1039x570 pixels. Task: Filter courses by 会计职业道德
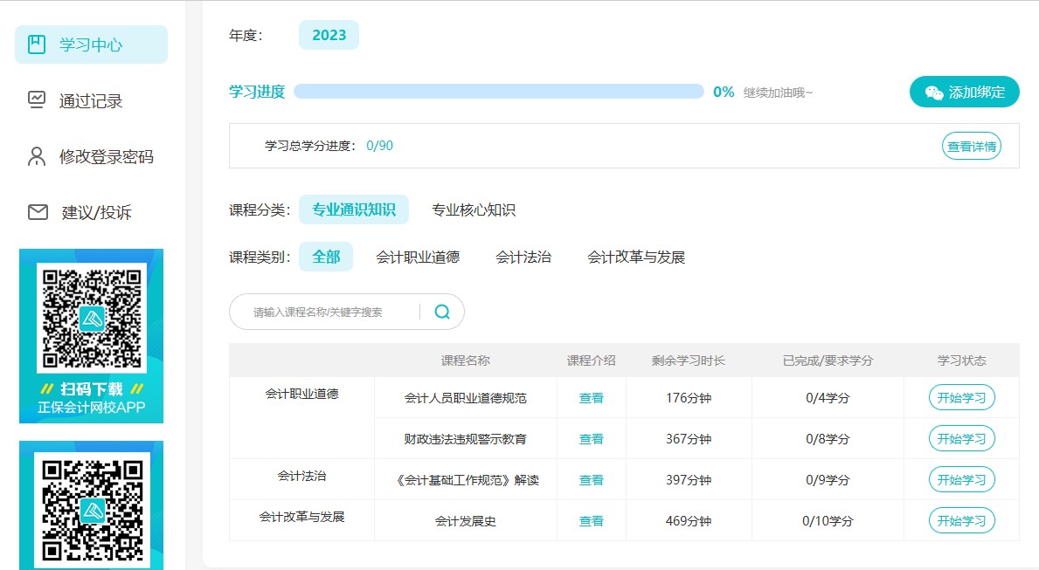click(417, 258)
